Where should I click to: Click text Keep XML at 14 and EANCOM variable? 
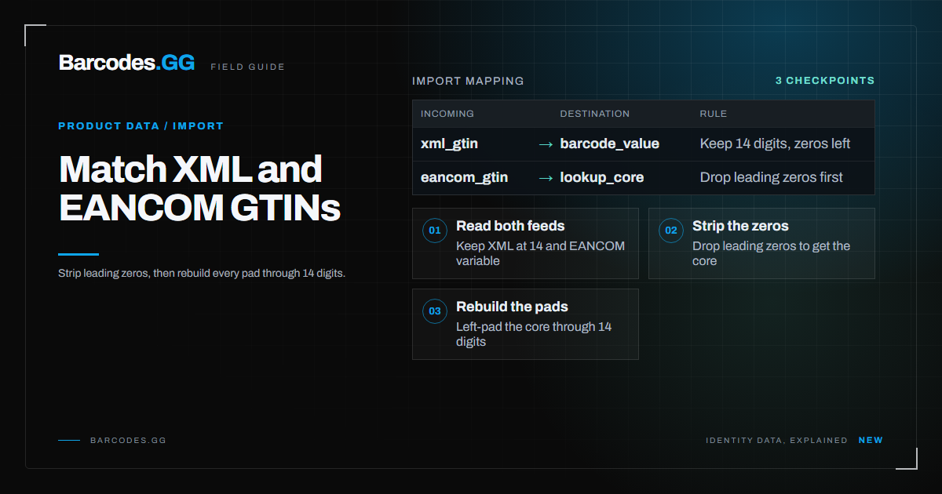click(541, 253)
